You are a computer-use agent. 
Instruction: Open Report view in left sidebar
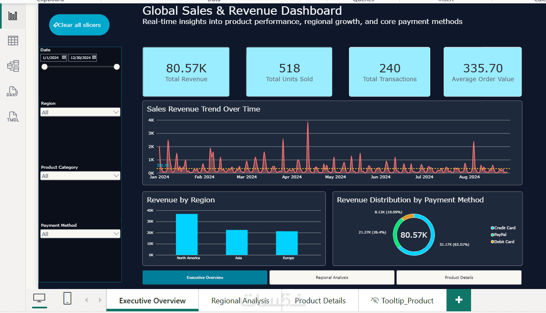13,16
